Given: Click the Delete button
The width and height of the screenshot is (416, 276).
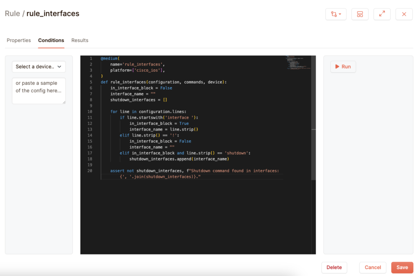Looking at the screenshot, I should (334, 267).
